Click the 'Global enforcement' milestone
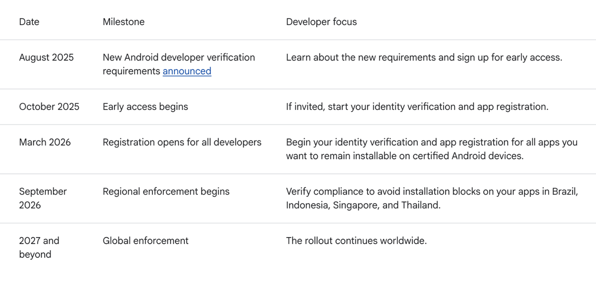This screenshot has width=596, height=286. coord(145,241)
